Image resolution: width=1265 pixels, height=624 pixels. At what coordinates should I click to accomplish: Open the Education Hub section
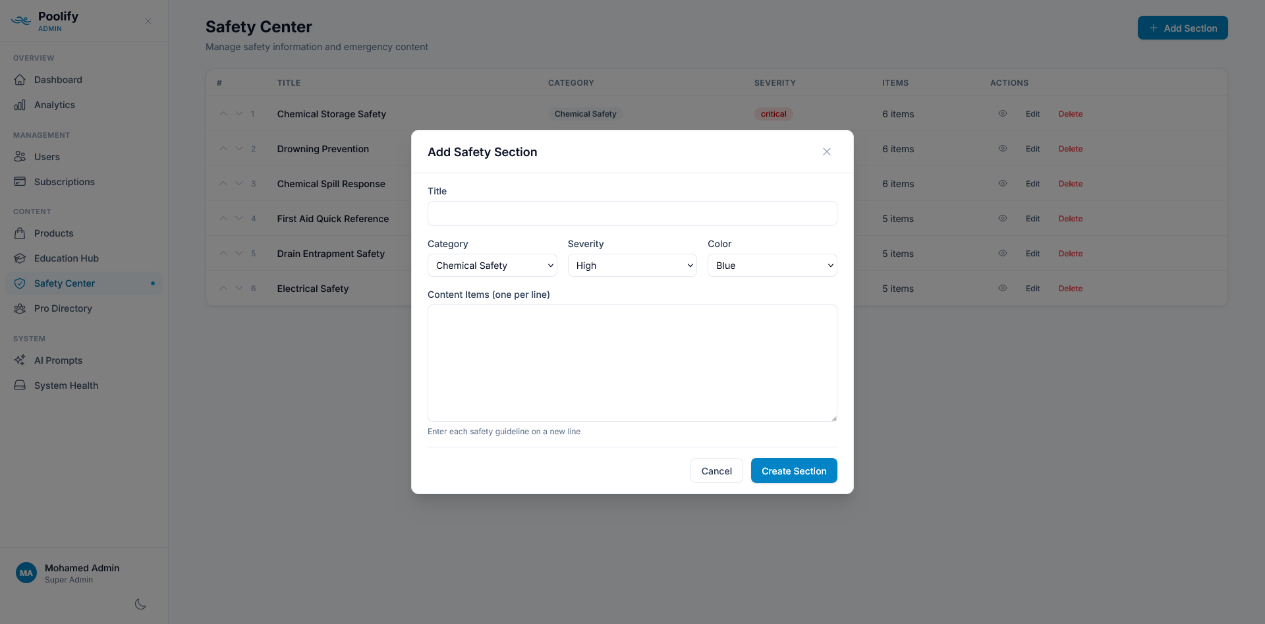tap(84, 258)
